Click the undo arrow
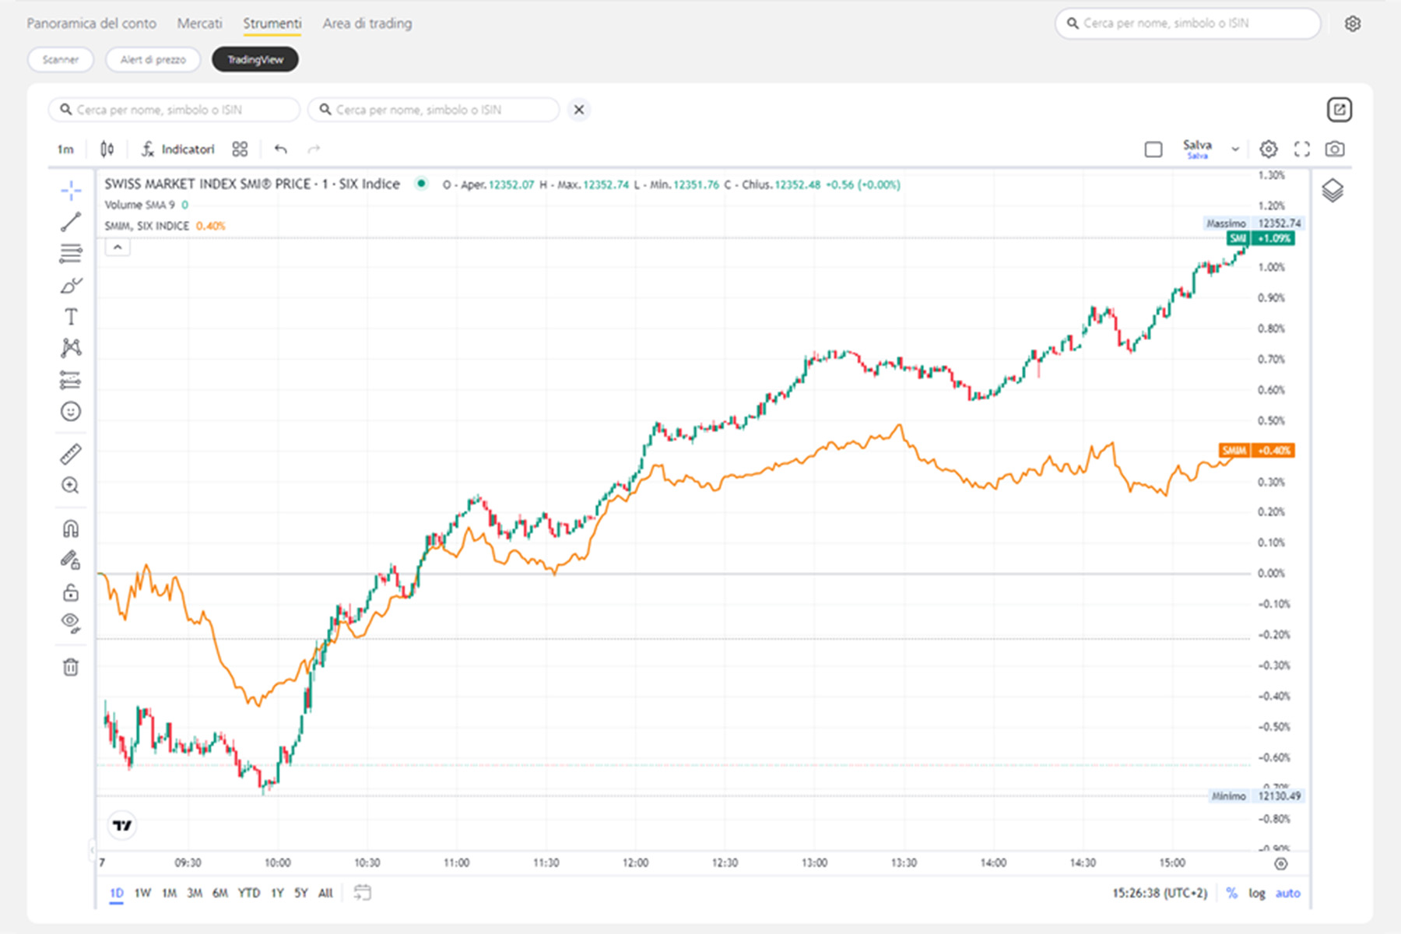The width and height of the screenshot is (1401, 934). point(281,149)
